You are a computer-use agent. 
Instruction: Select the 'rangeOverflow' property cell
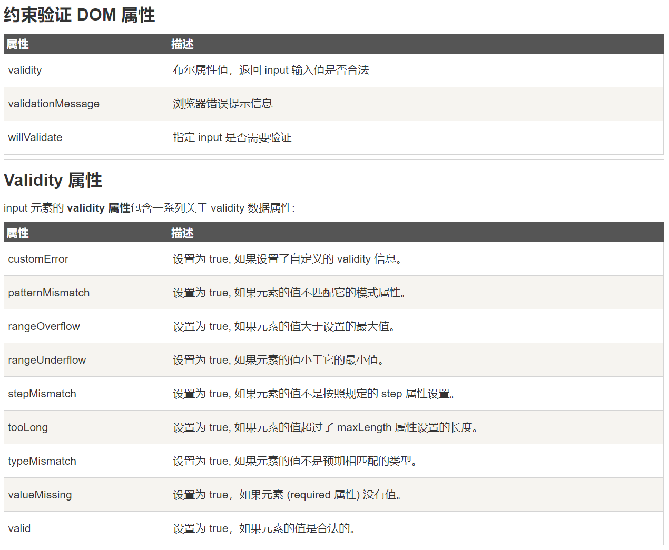[x=86, y=326]
